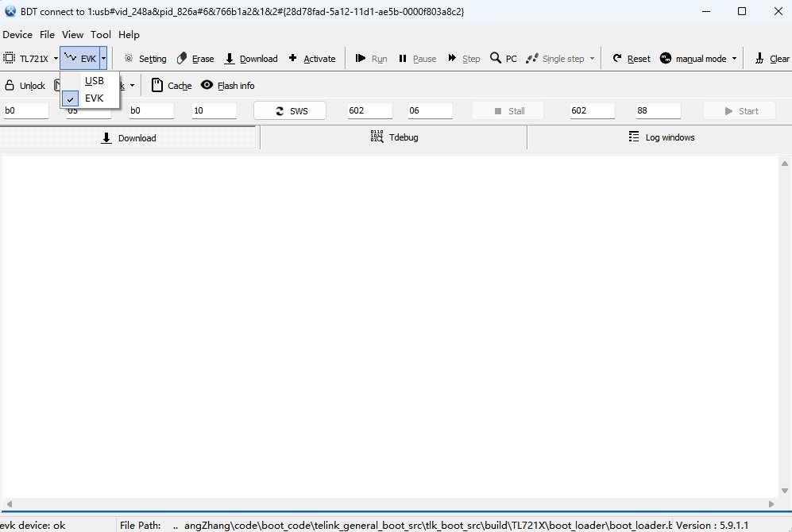Click the Clear broom icon
This screenshot has width=792, height=532.
(759, 59)
